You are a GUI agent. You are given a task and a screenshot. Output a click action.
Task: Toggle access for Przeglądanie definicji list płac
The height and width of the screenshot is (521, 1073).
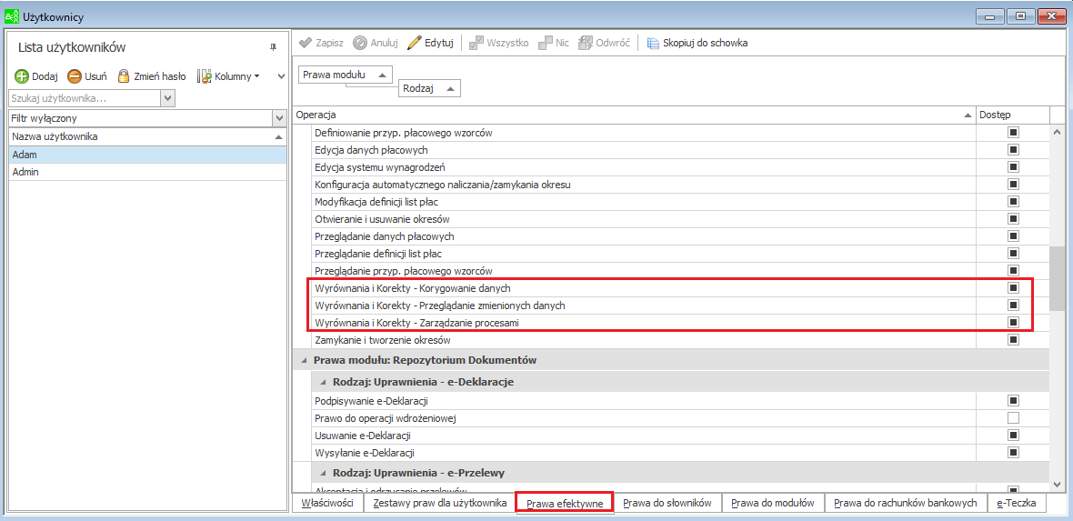point(1014,254)
